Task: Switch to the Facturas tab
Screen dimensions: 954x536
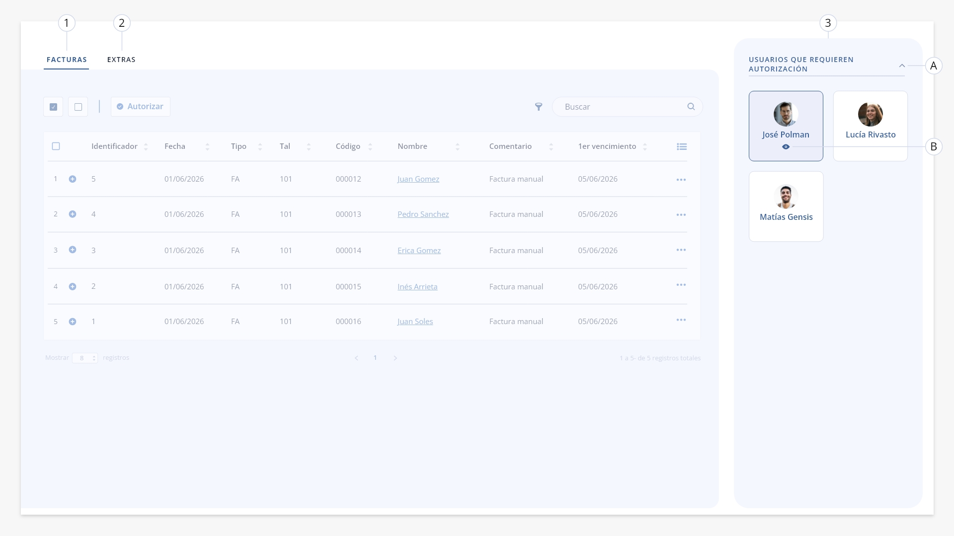Action: pyautogui.click(x=67, y=60)
